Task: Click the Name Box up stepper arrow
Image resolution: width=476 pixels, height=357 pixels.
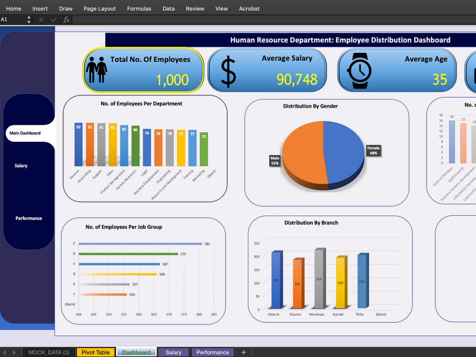Action: click(29, 18)
